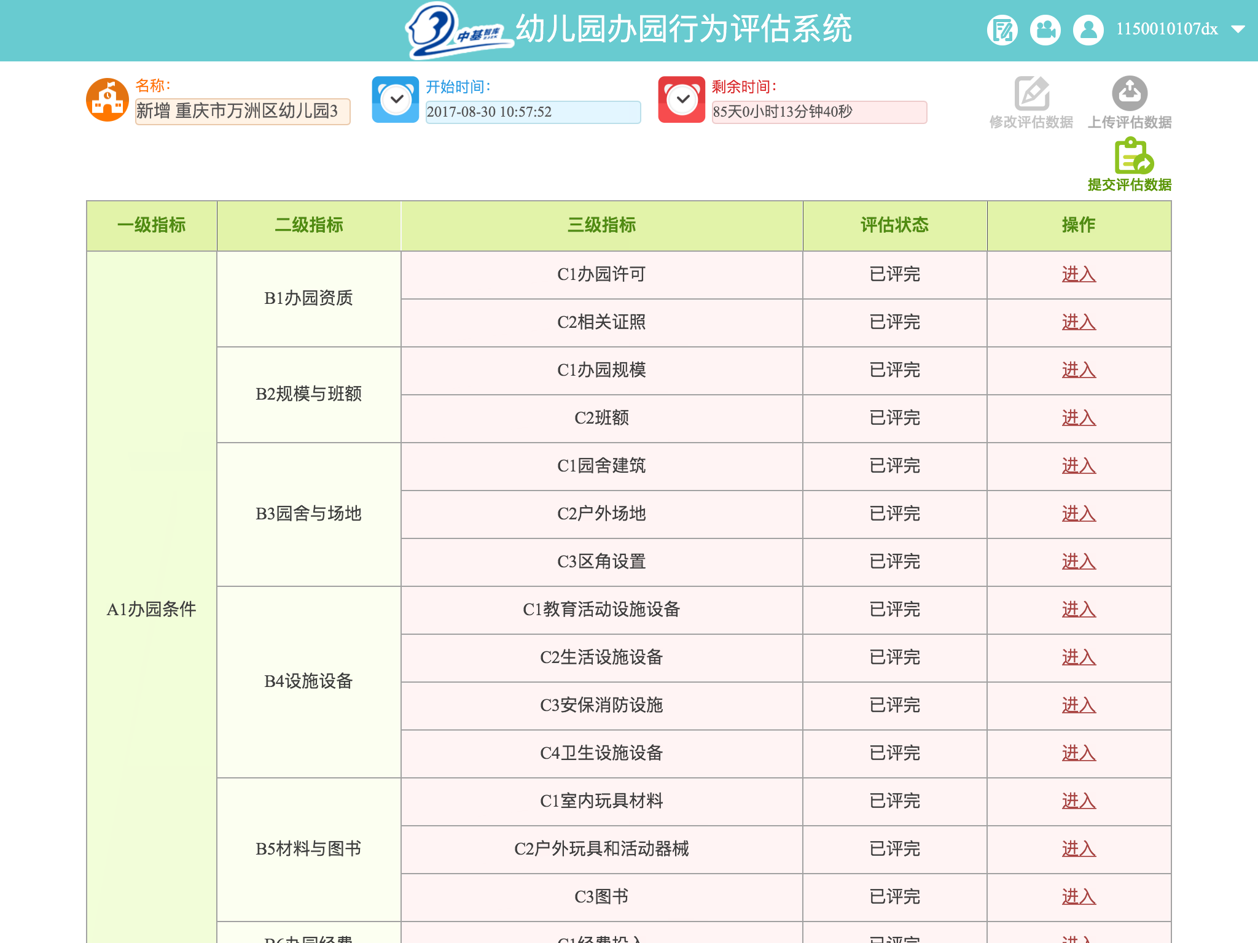Open 进入 link for C1办园规模
The image size is (1258, 943).
click(x=1079, y=370)
